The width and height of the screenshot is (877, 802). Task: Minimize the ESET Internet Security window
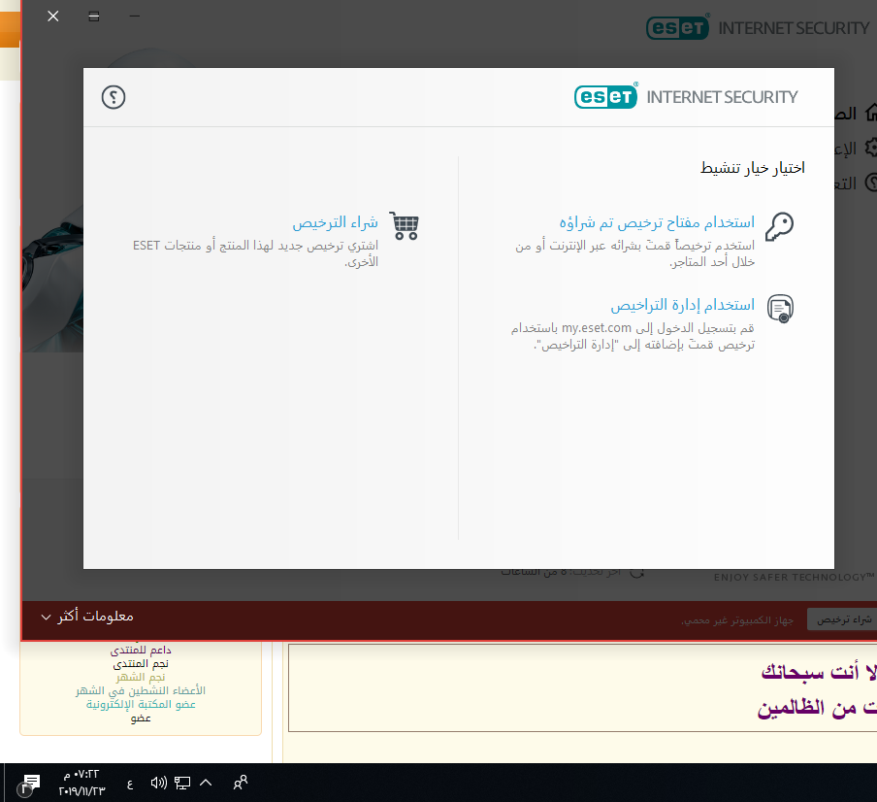[135, 17]
